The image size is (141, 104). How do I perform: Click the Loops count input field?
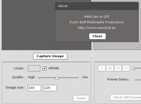(34, 68)
